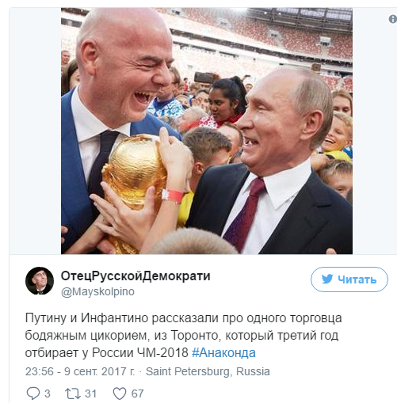This screenshot has width=397, height=403.
Task: Like the tweet with the heart icon
Action: [120, 393]
